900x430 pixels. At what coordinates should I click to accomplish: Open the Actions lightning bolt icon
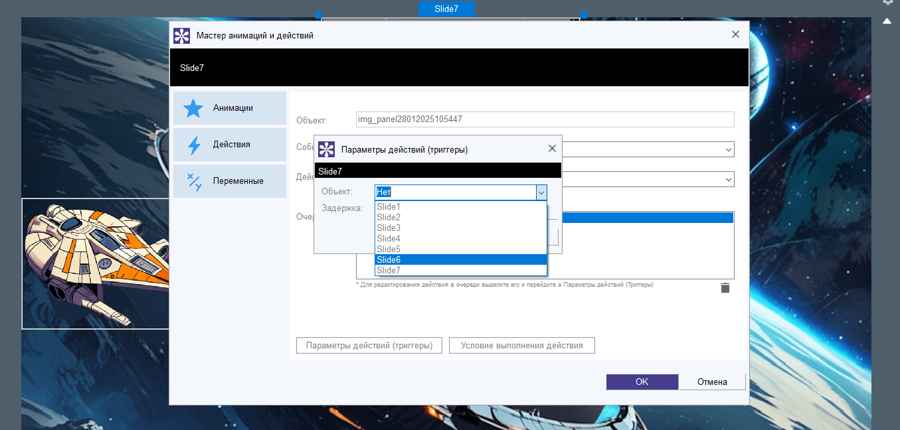(x=194, y=145)
